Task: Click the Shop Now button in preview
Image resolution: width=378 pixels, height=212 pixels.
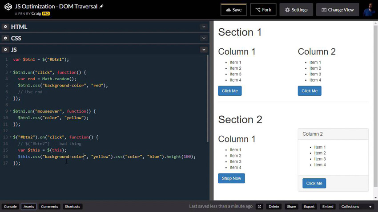Action: (231, 178)
